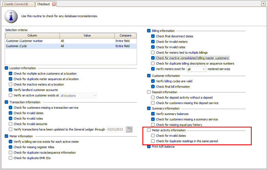Viewport: 268px width, 170px height.
Task: Enable Verify an active customer exists at
Action: (11, 95)
